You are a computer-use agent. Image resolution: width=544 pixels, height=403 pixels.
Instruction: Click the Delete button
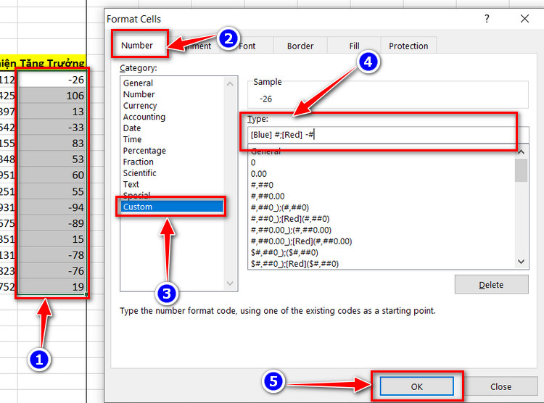491,285
